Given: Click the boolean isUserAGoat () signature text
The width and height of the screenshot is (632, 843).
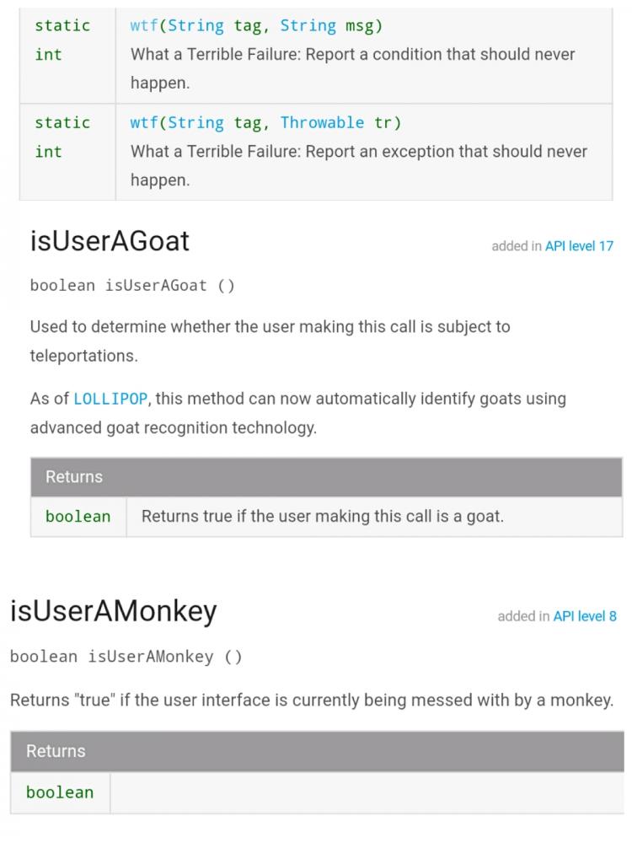Looking at the screenshot, I should pyautogui.click(x=132, y=286).
